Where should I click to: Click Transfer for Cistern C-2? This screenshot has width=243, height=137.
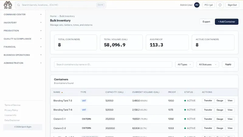coord(208,128)
